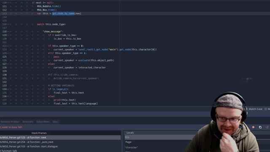Image resolution: width=270 pixels, height=152 pixels.
Task: Click MSG_Bubble.hide() on line 111
Action: click(x=49, y=6)
